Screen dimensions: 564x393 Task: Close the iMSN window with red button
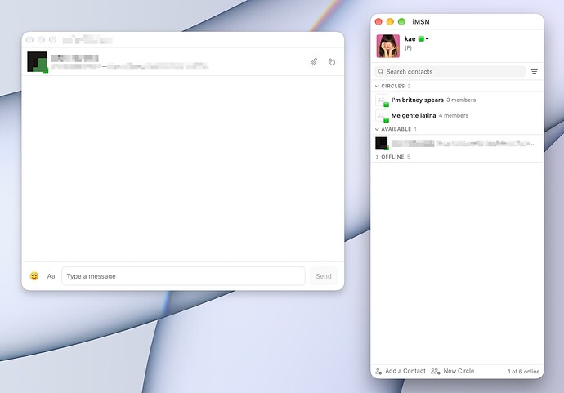(x=378, y=21)
